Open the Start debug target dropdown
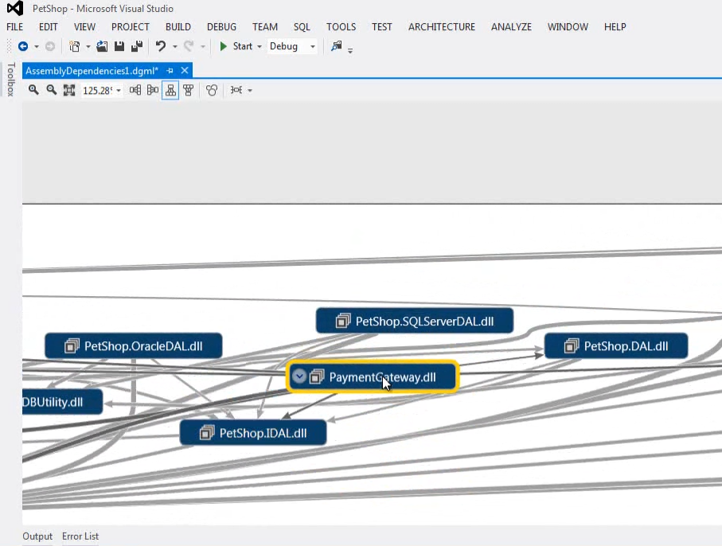This screenshot has width=722, height=546. 260,46
